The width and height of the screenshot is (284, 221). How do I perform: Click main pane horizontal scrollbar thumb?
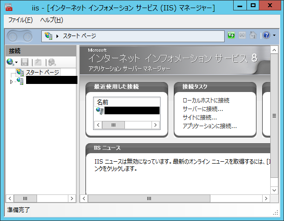tap(149, 198)
